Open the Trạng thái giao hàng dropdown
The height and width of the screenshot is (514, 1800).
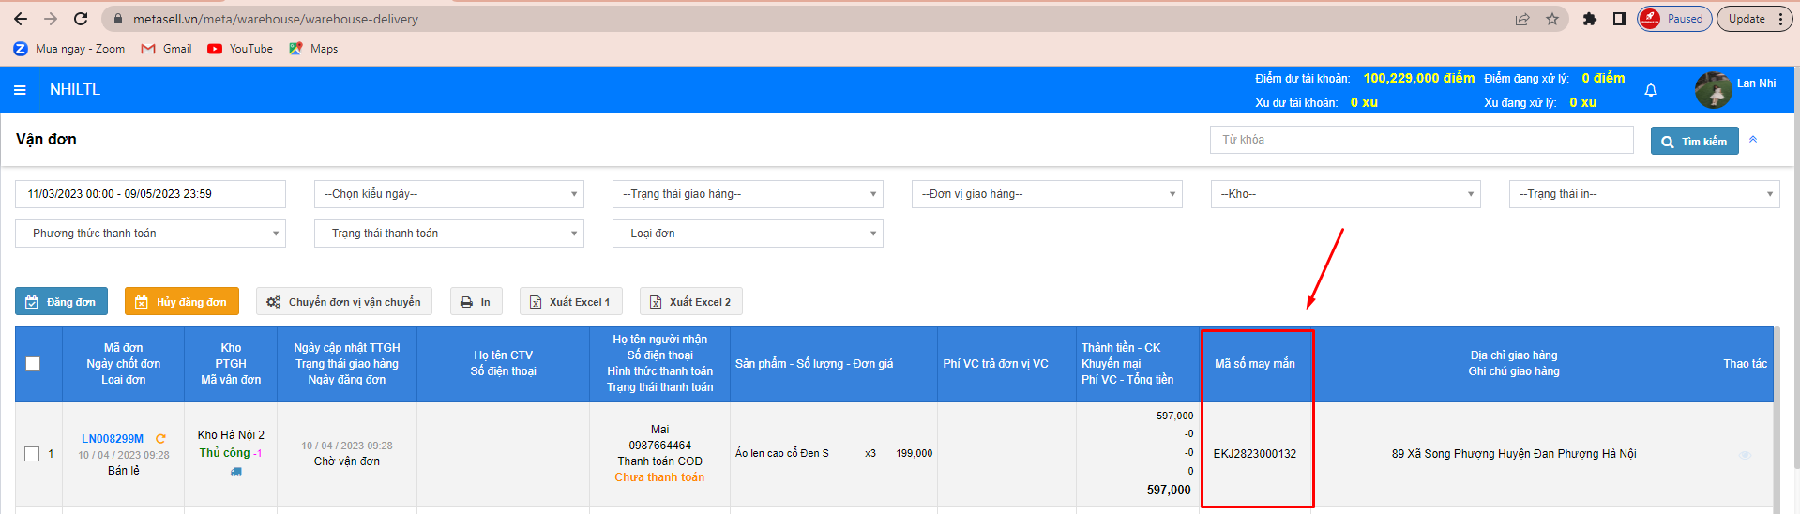point(748,194)
